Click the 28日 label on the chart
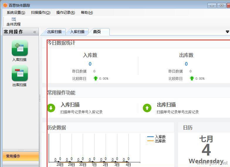The height and width of the screenshot is (167, 230). point(60,165)
